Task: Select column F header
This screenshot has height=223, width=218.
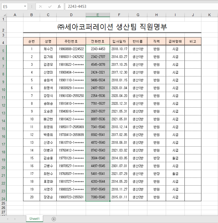Action: 119,15
